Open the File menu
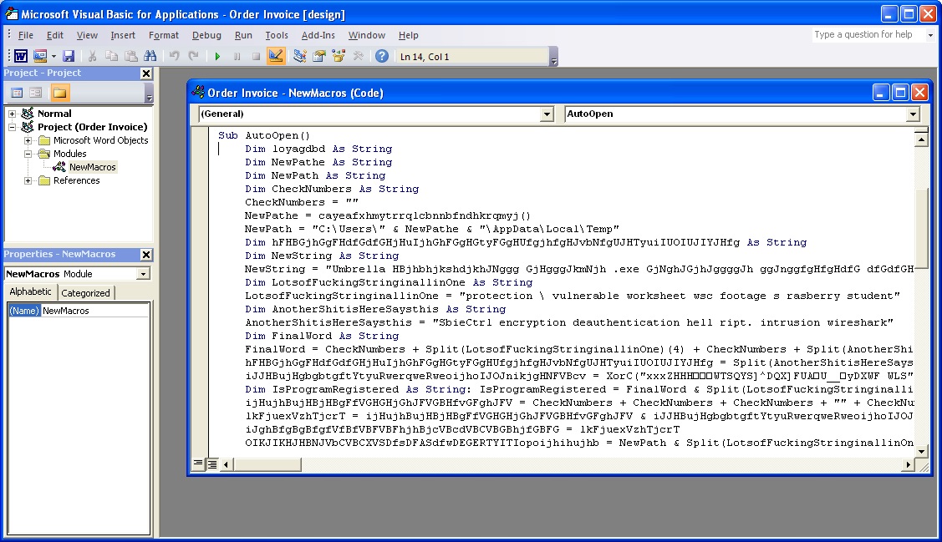The height and width of the screenshot is (542, 942). [25, 35]
